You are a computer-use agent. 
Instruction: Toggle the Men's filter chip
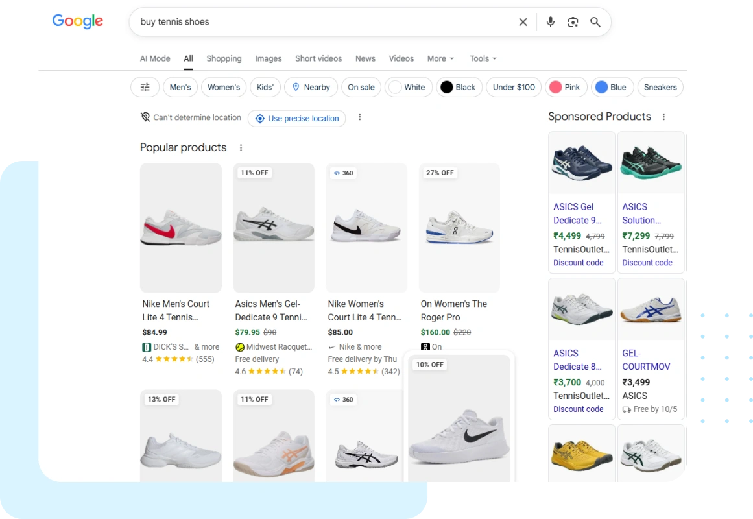click(180, 87)
